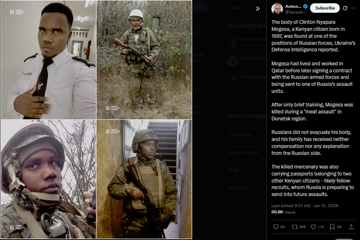Viewport: 360px width, 240px height.
Task: Click the Grok icon next to Subscribe
Action: 345,8
